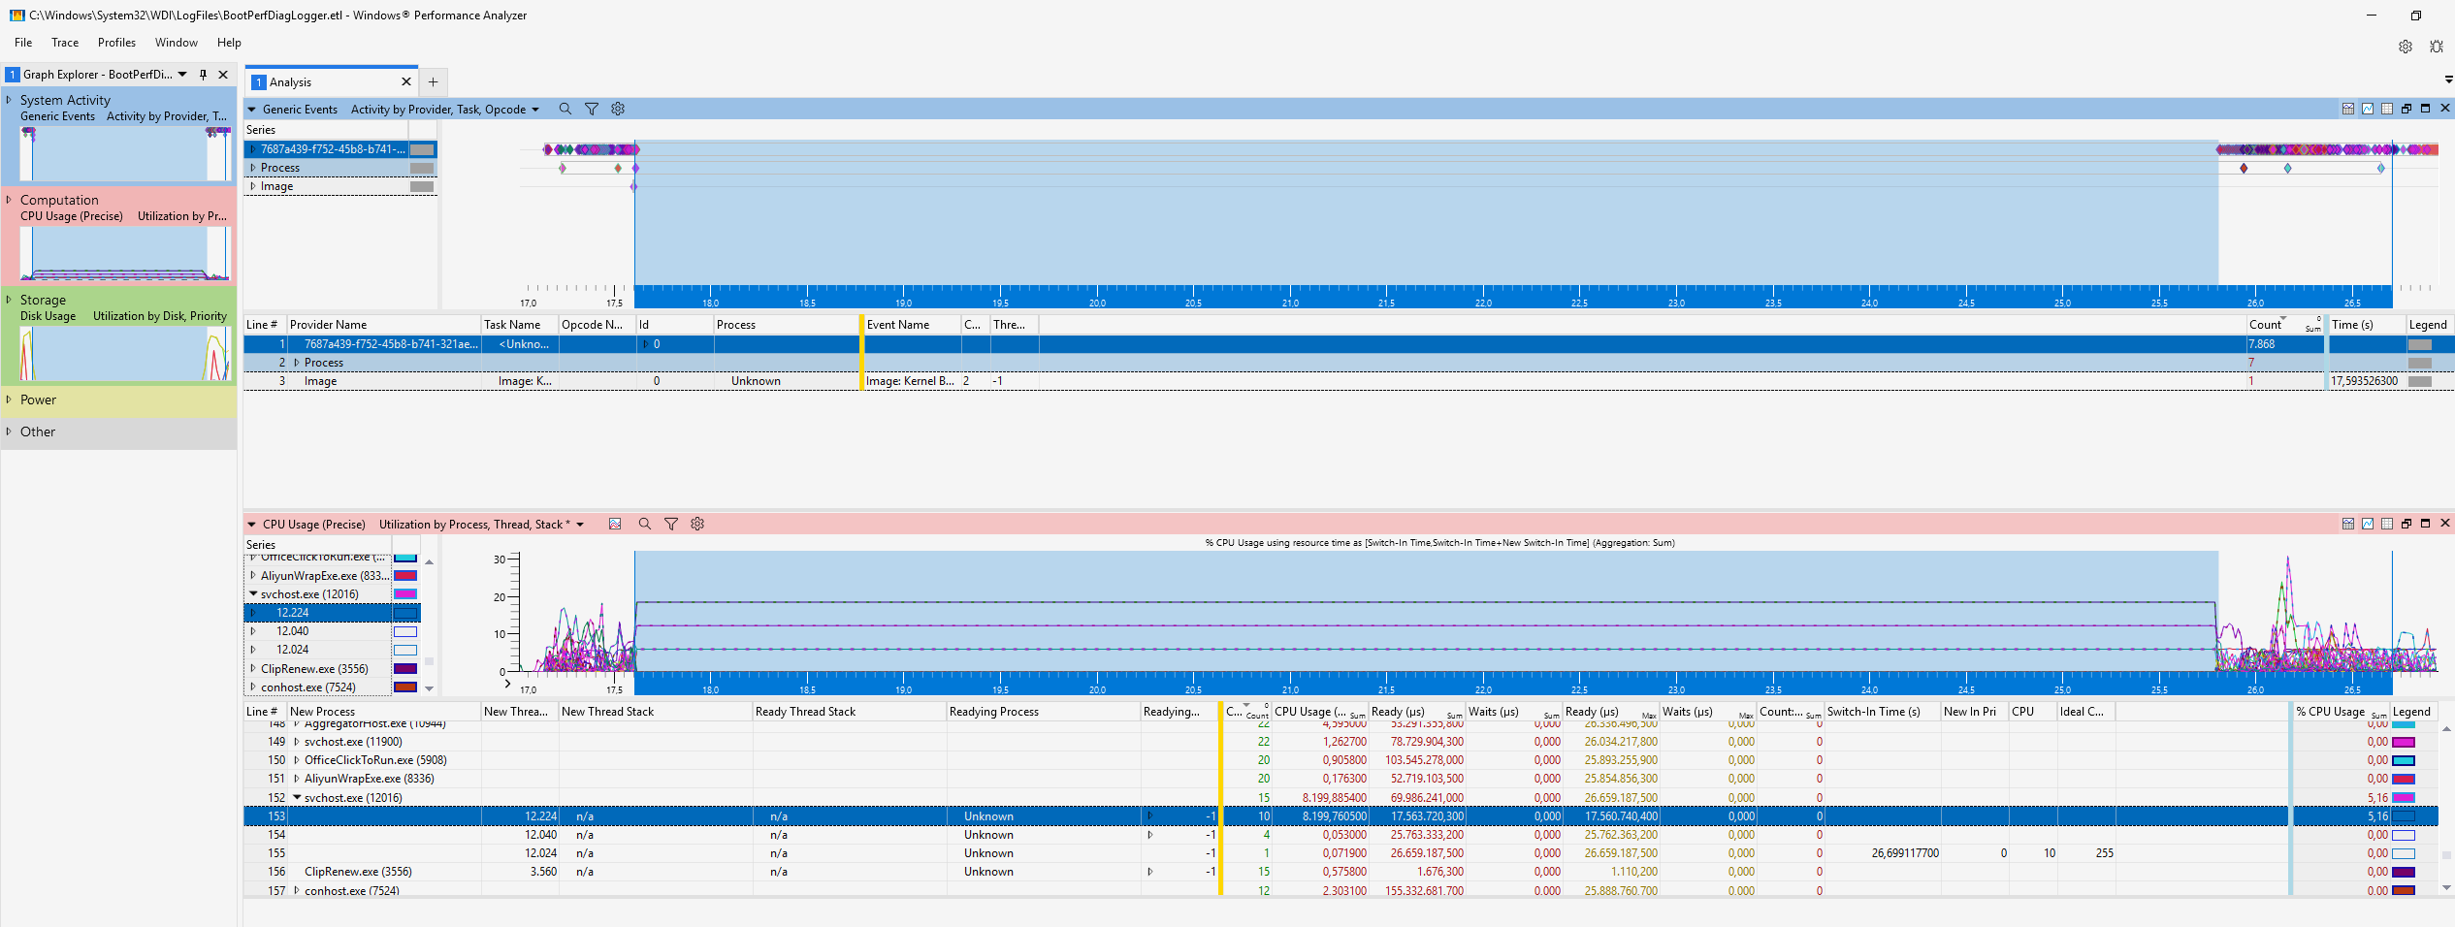Viewport: 2455px width, 927px height.
Task: Open view settings gear in Generic Events panel
Action: coord(618,110)
